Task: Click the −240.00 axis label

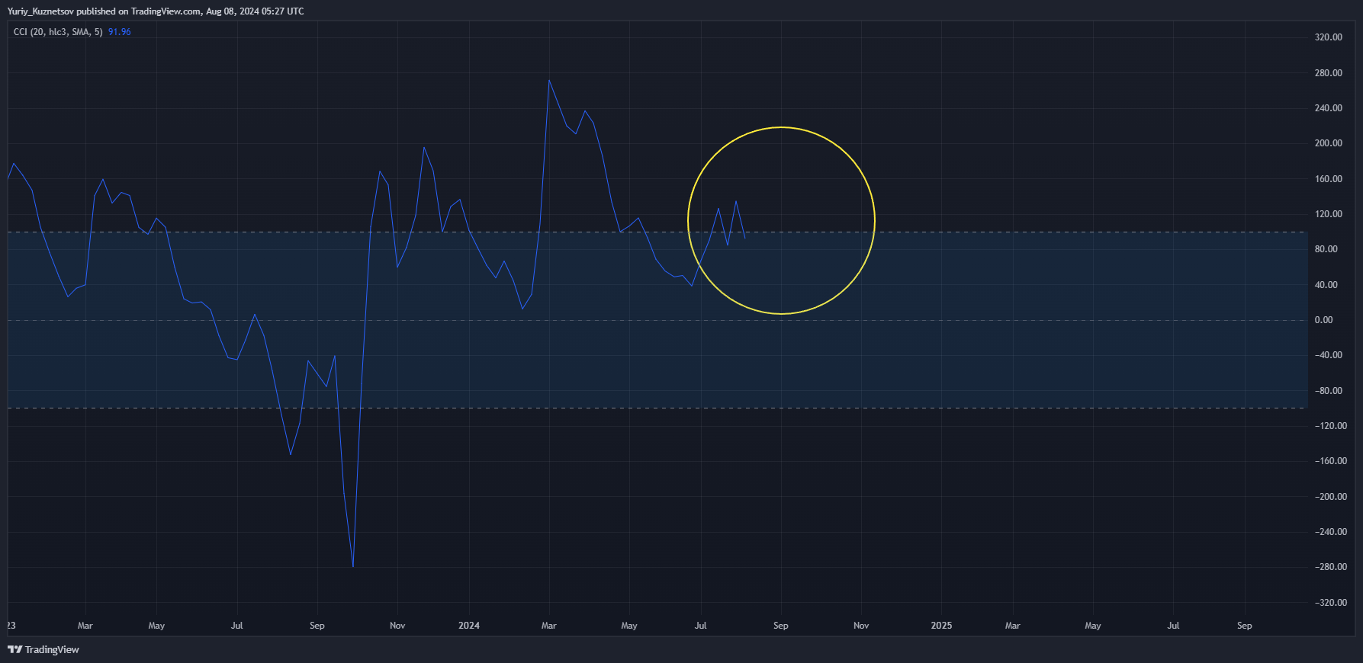Action: tap(1330, 532)
